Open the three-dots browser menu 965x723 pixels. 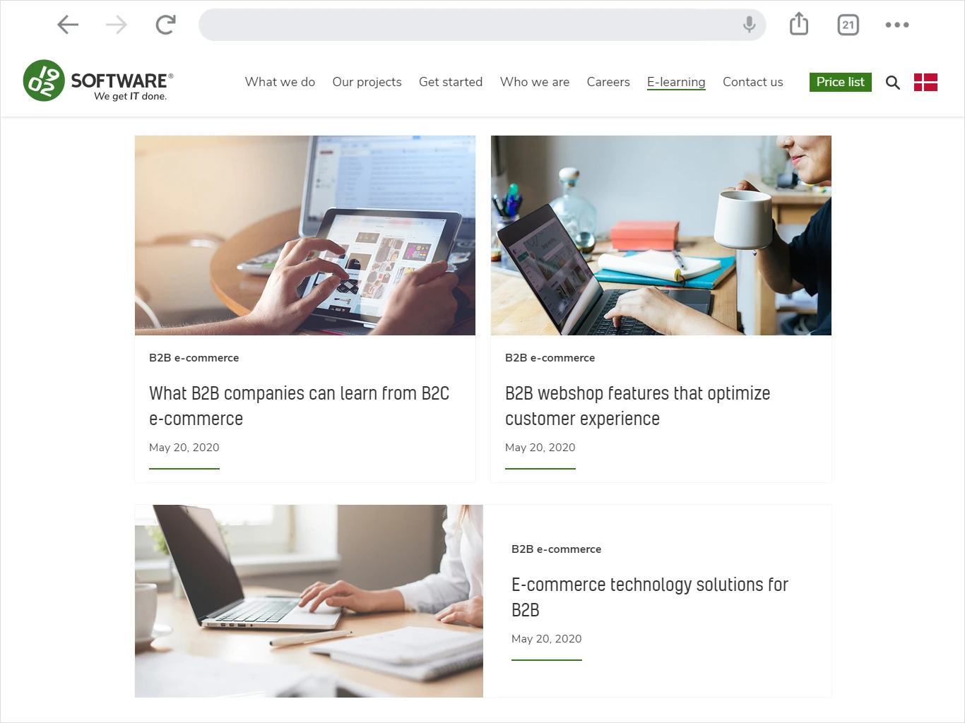[897, 25]
